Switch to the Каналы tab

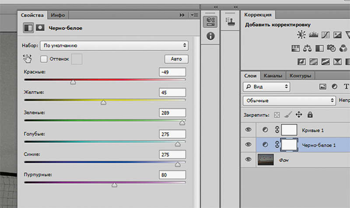click(x=273, y=75)
